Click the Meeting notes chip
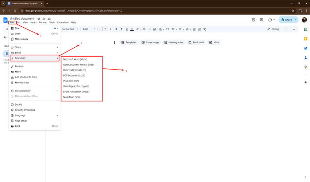 tap(174, 43)
